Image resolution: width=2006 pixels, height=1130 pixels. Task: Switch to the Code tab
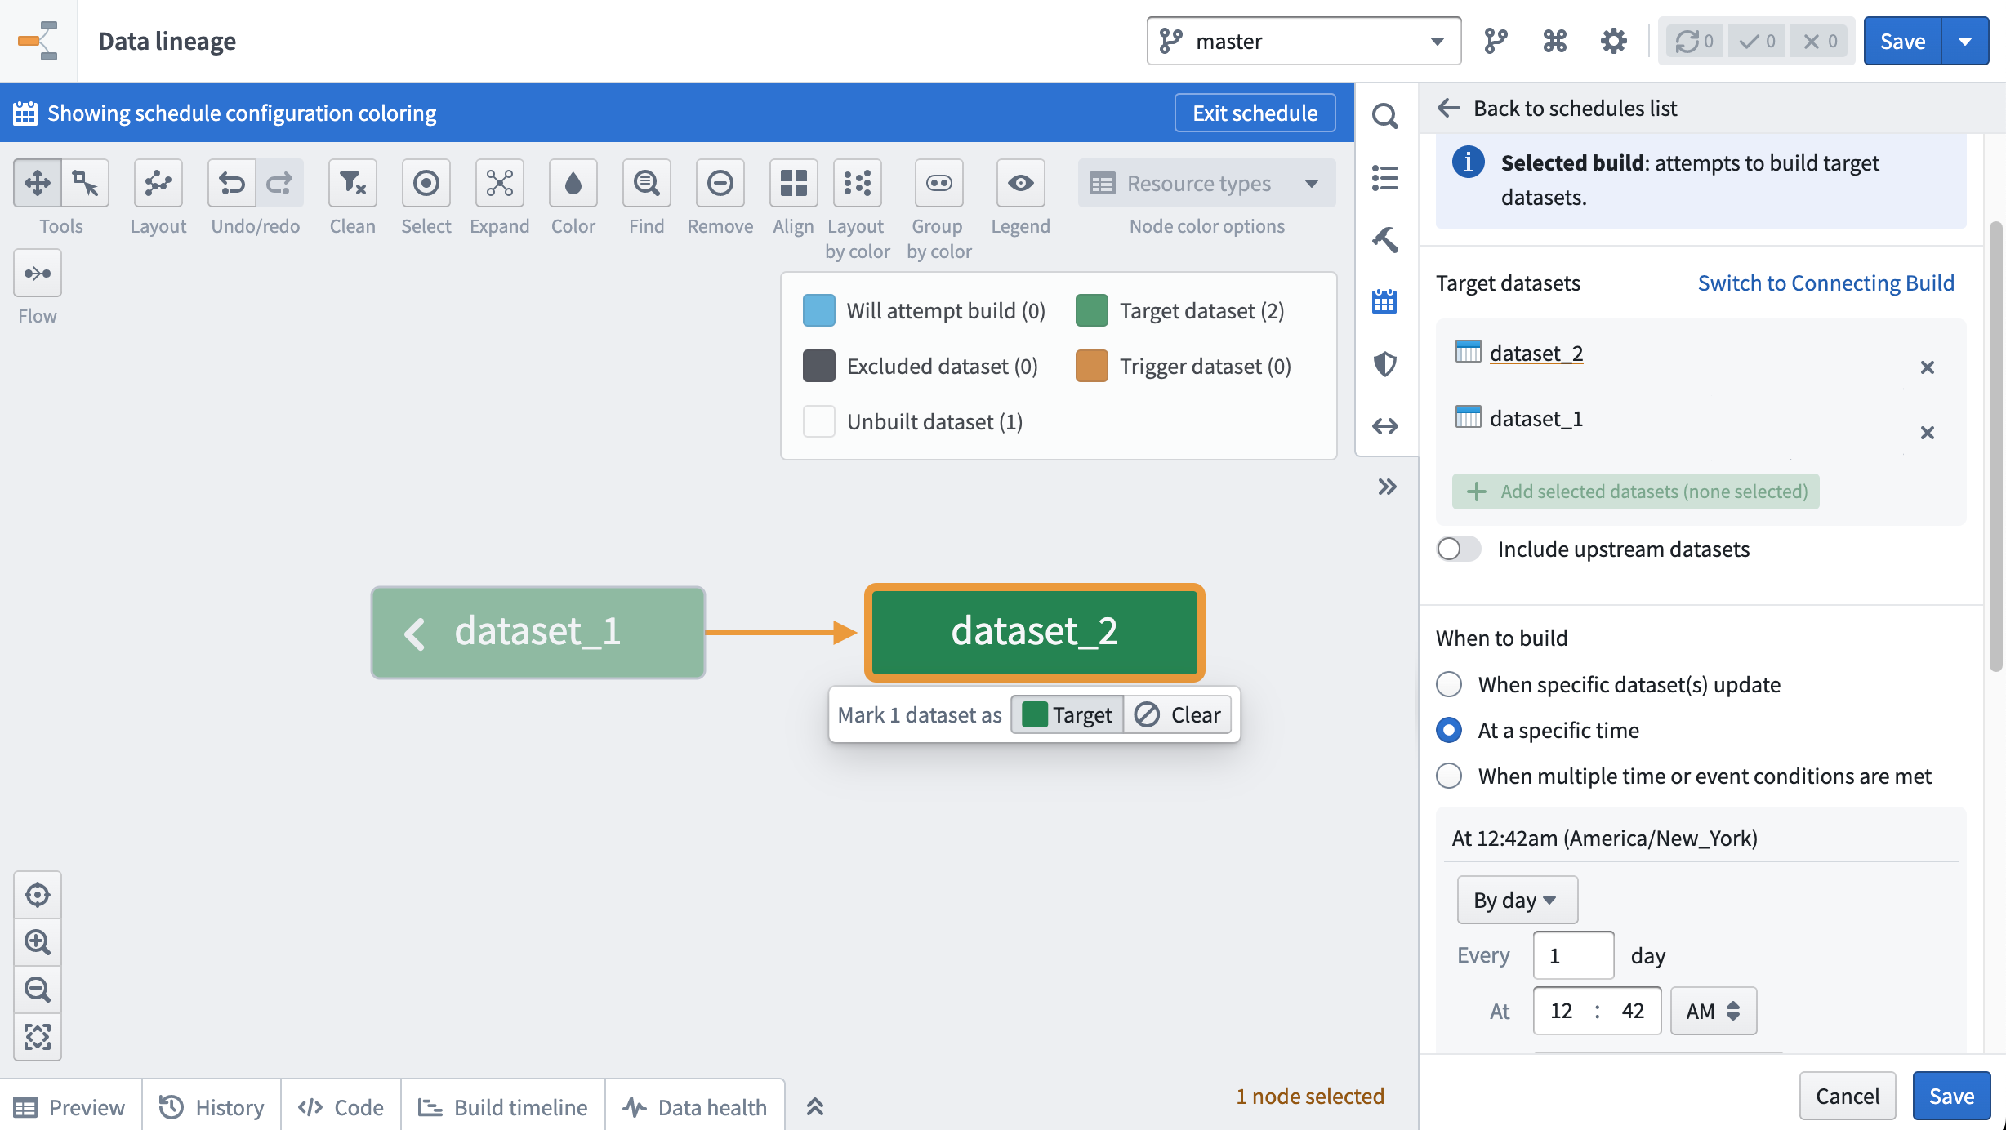point(339,1106)
